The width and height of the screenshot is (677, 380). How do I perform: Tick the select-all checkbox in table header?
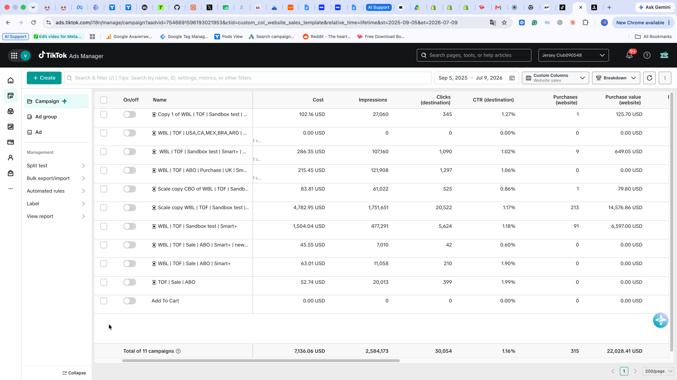[x=104, y=100]
